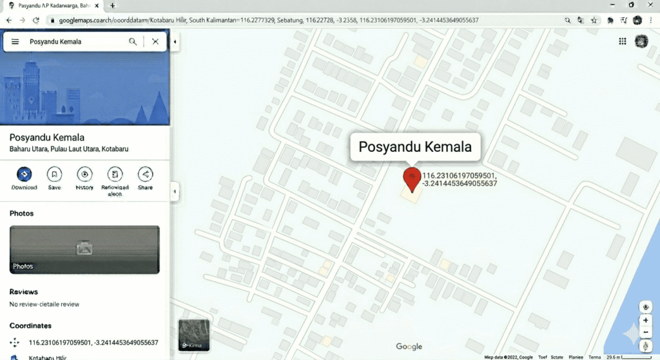Click the search magnifier icon
Screen dimensions: 660x360
click(133, 42)
